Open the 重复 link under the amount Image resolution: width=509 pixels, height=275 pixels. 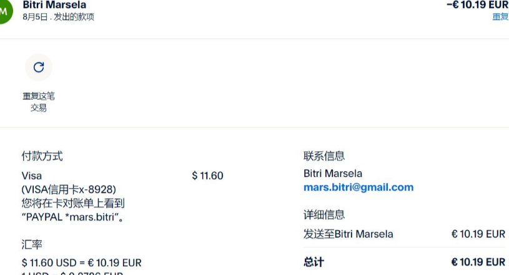pyautogui.click(x=500, y=16)
